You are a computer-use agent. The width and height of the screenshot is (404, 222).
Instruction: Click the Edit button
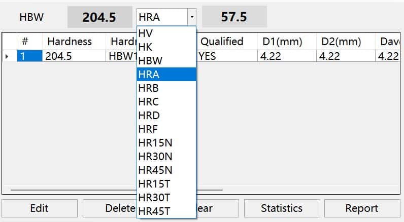[39, 208]
